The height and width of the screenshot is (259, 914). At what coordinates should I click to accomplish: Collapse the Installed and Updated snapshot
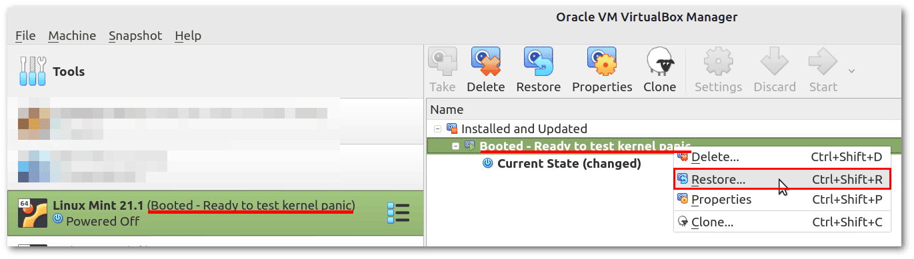437,129
